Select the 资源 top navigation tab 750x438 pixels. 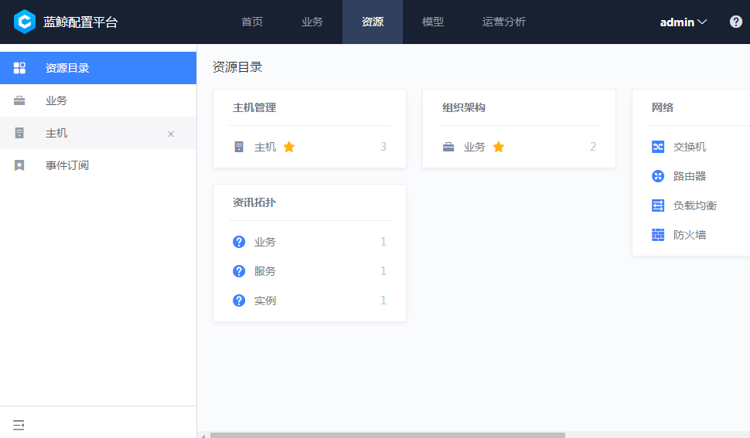coord(373,22)
